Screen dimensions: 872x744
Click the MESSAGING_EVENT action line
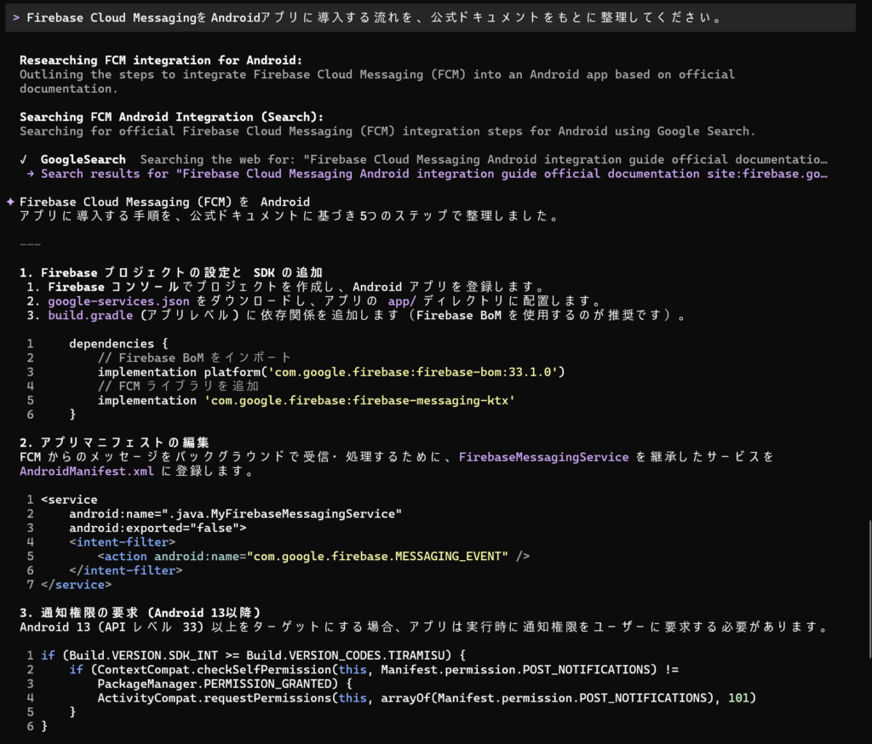pos(313,556)
